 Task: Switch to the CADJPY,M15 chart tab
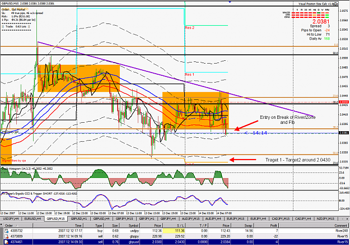(281, 219)
